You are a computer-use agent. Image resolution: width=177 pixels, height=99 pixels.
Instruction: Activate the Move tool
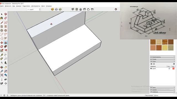point(2,43)
